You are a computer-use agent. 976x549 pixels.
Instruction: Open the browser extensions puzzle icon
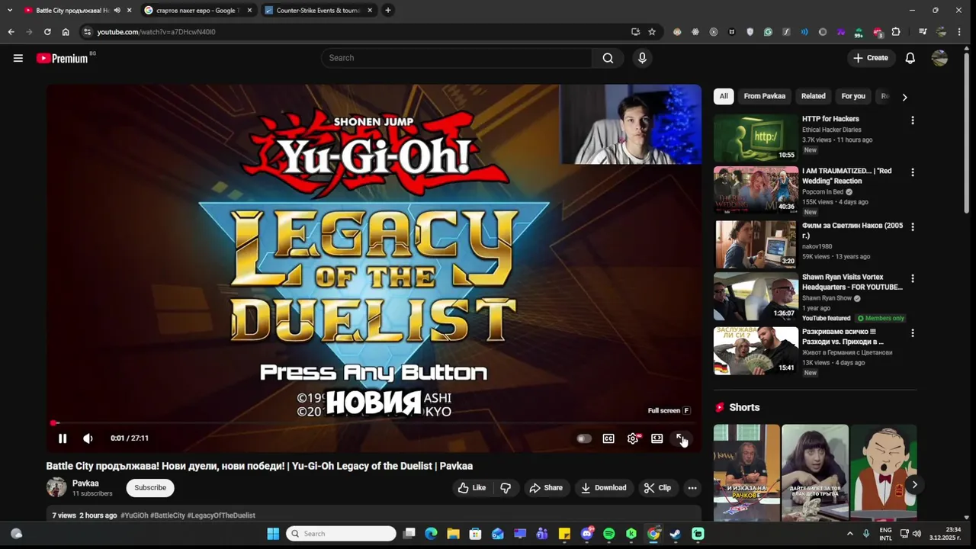(896, 32)
